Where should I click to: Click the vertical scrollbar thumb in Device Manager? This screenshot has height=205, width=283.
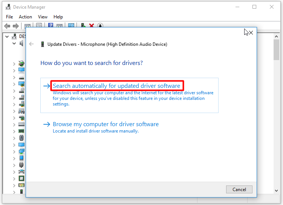[x=276, y=50]
